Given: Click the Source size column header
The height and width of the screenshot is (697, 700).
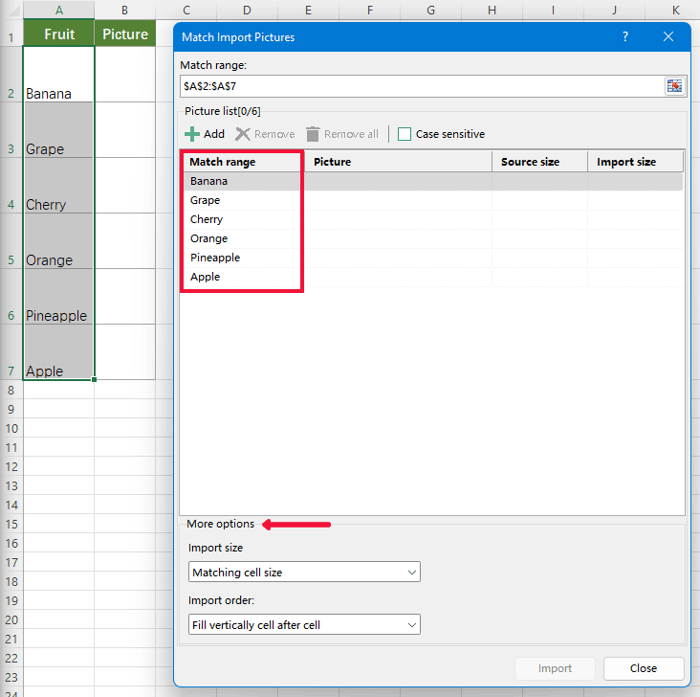Looking at the screenshot, I should coord(539,162).
